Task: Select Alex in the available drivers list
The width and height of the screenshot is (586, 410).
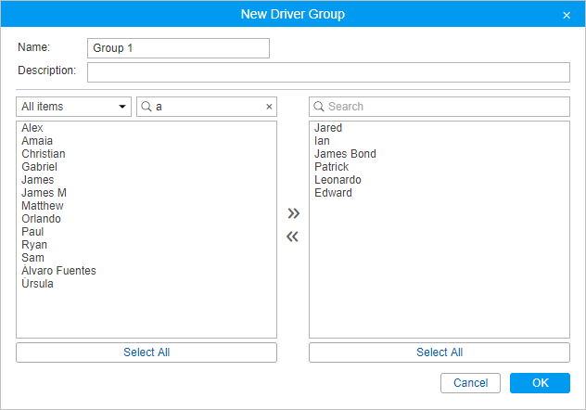Action: pyautogui.click(x=32, y=128)
